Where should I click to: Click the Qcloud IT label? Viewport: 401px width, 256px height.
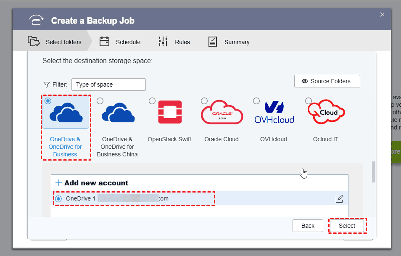pos(326,140)
